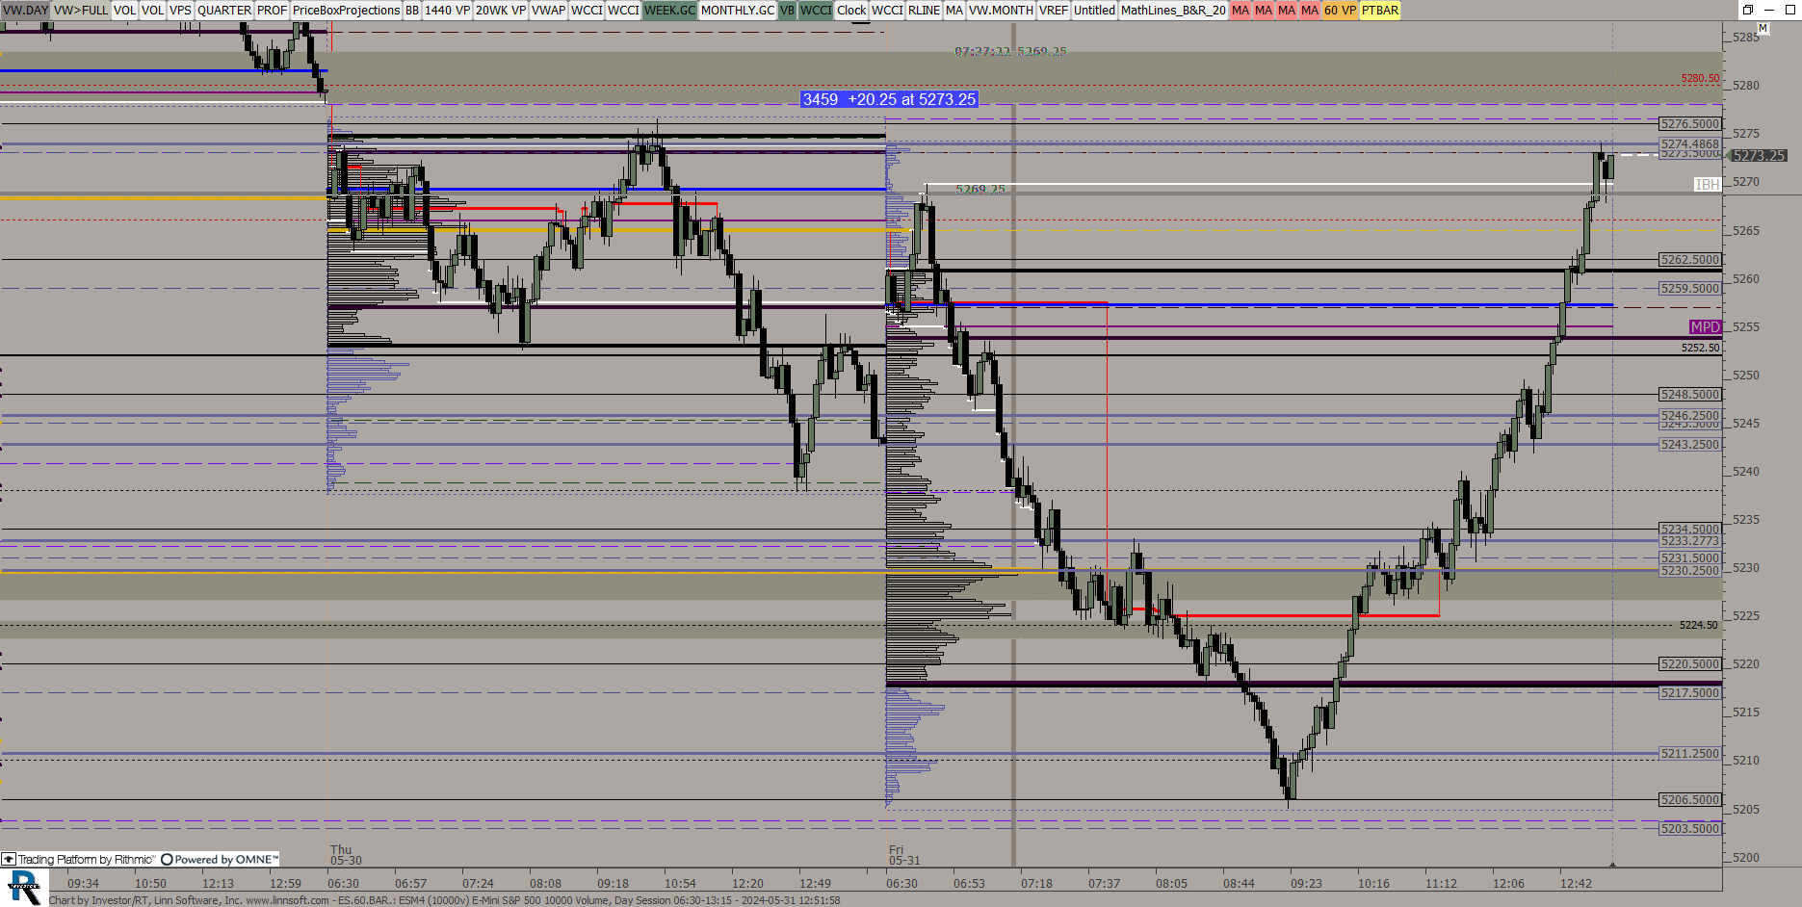Click the 5273.25 current price marker

(x=1759, y=156)
